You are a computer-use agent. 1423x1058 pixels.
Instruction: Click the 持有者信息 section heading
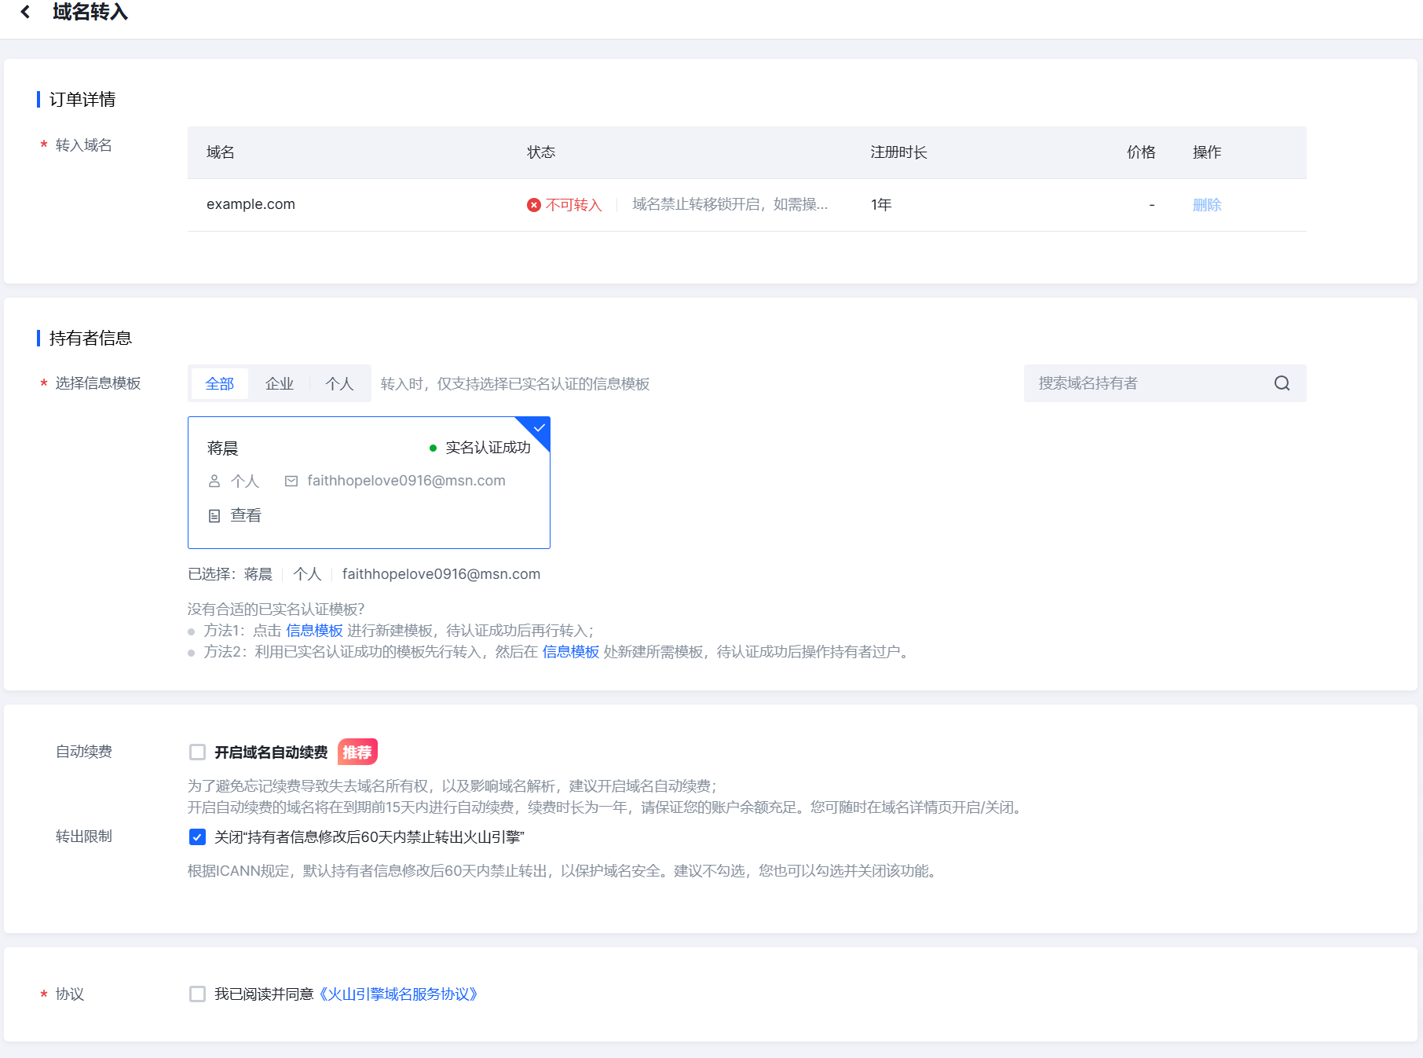tap(90, 339)
